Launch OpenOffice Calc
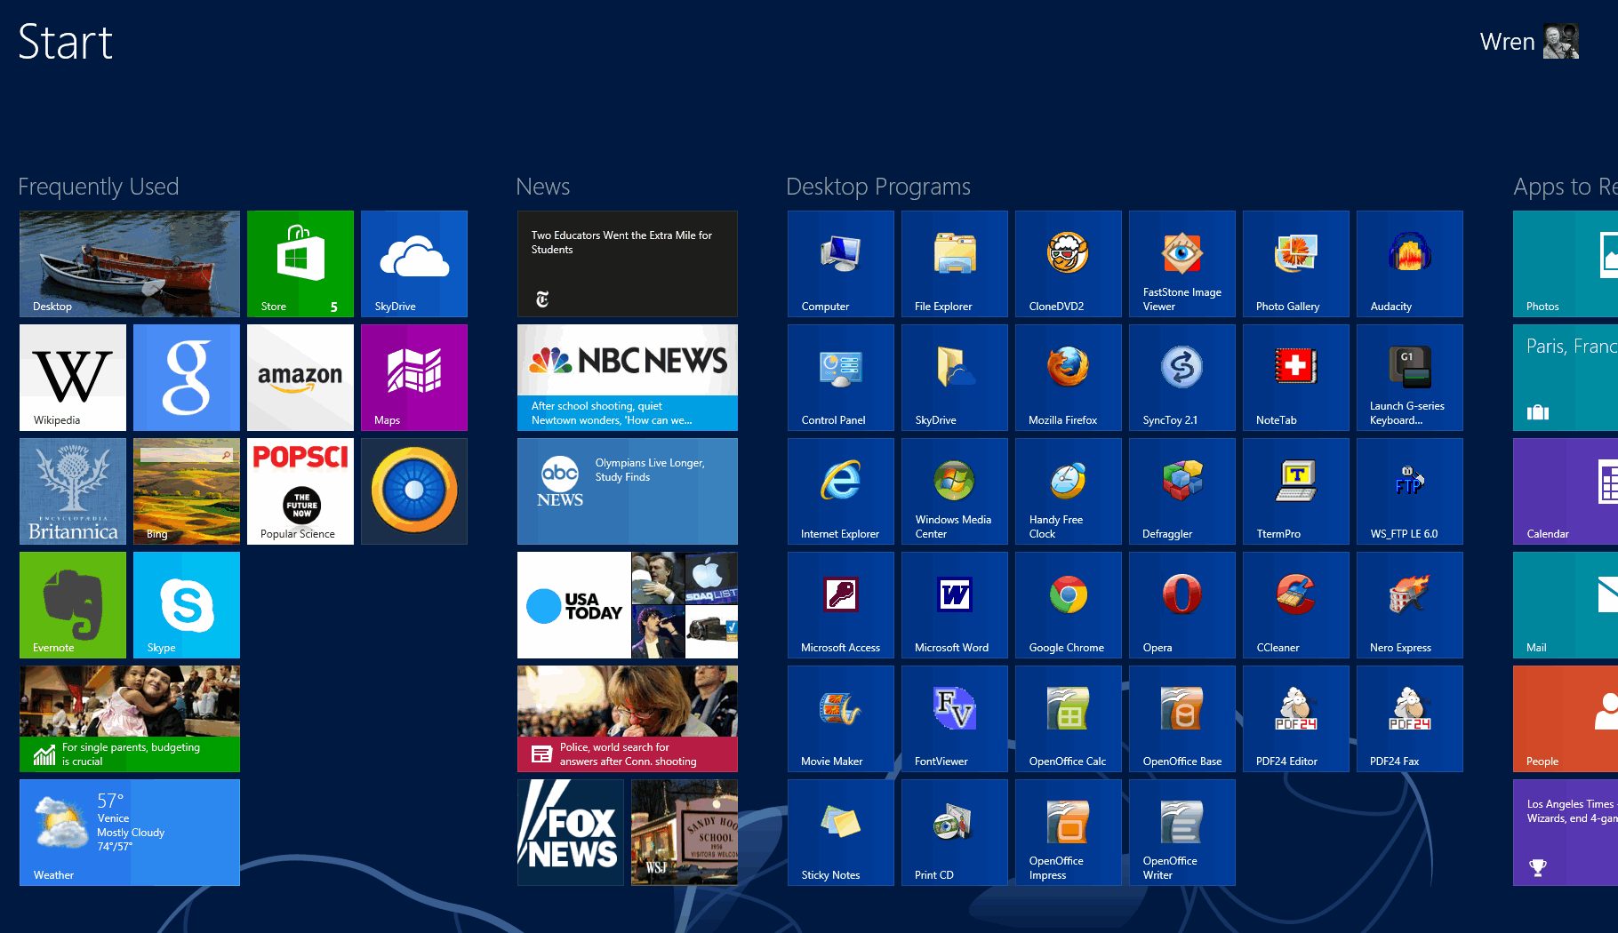Screen dimensions: 1618x933 pyautogui.click(x=1069, y=719)
